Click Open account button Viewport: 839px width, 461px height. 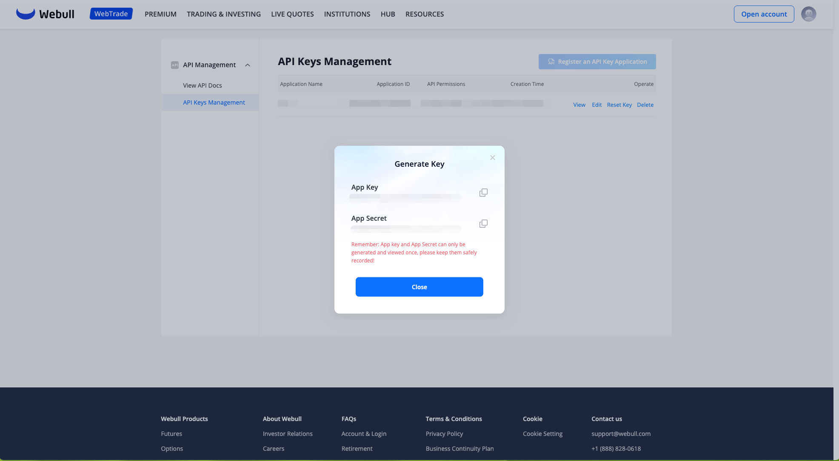[x=764, y=14]
